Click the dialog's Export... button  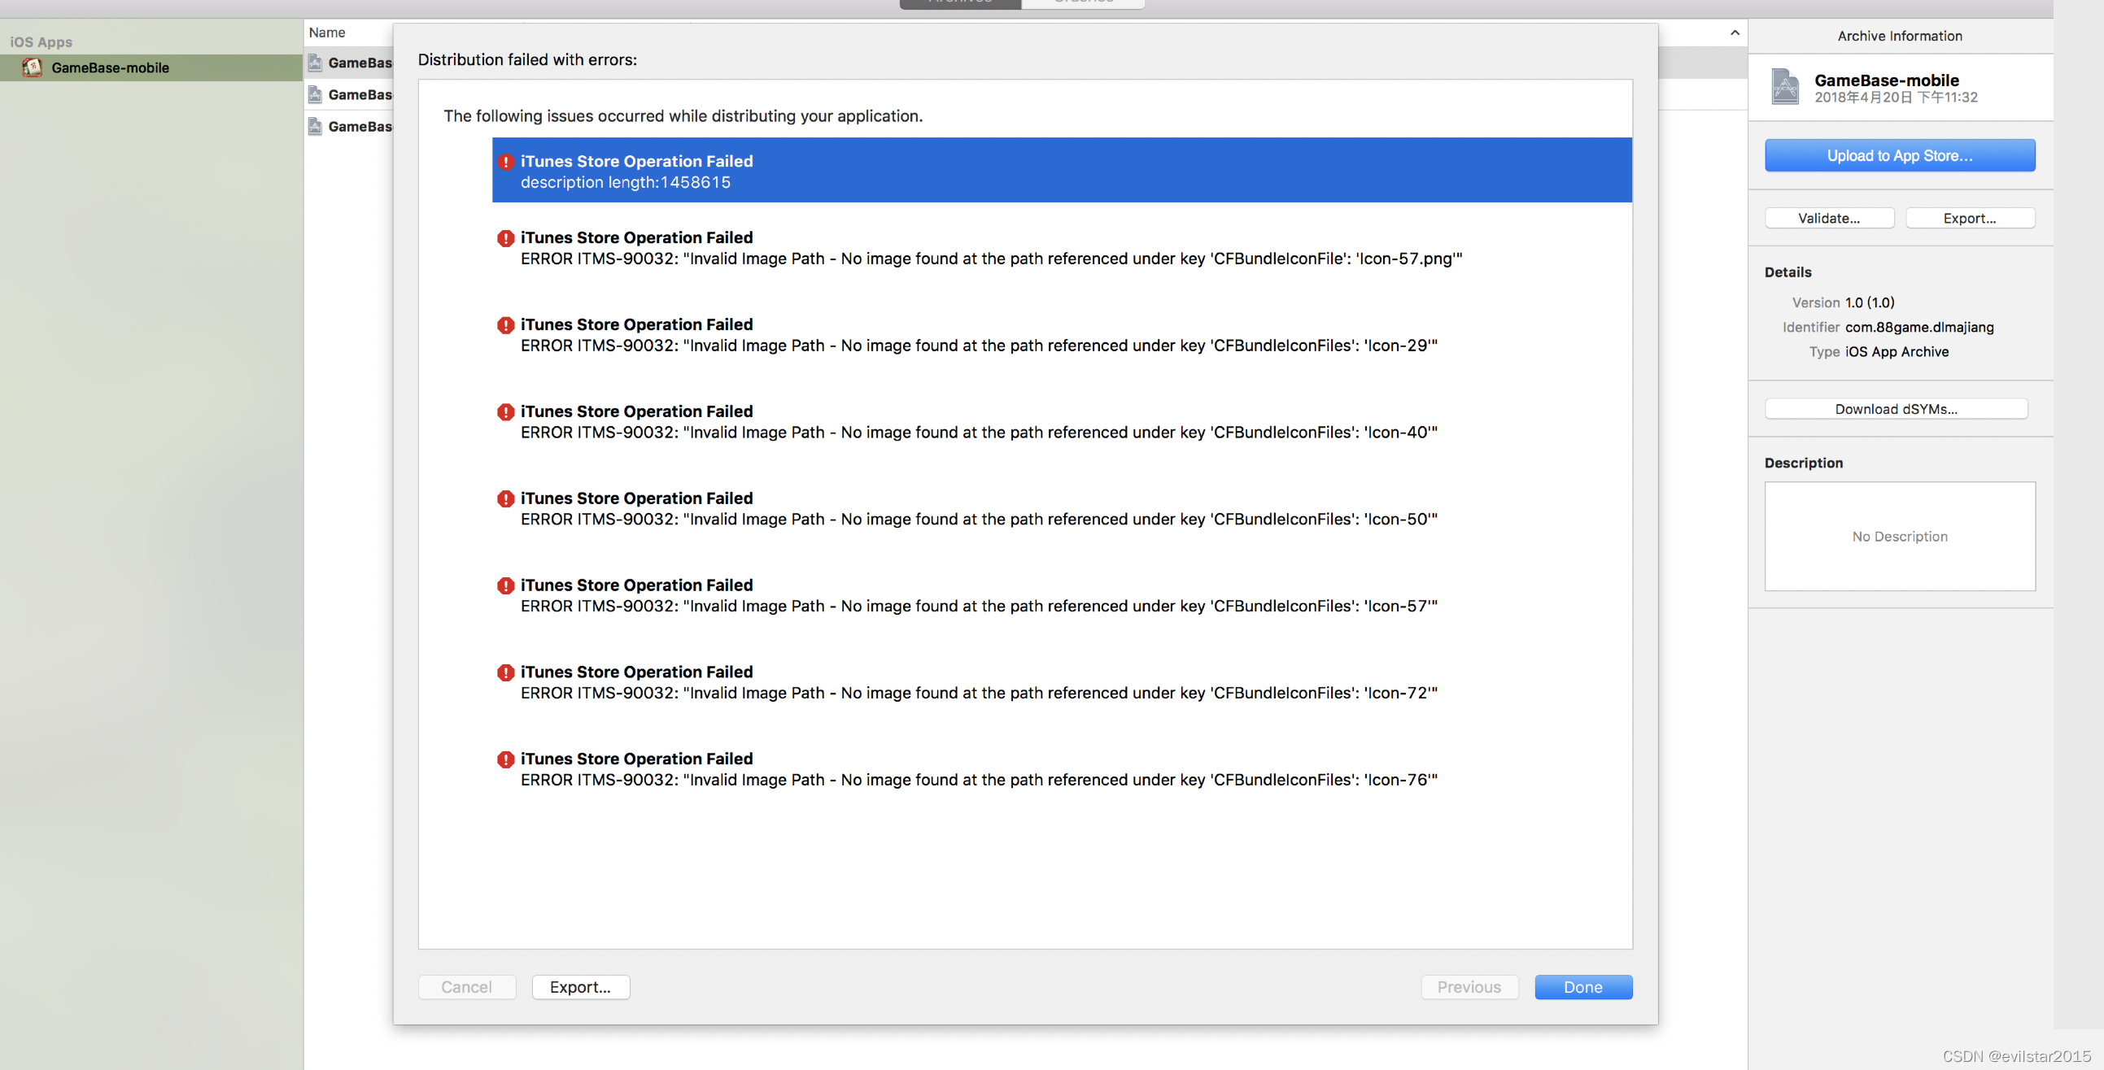[x=580, y=987]
